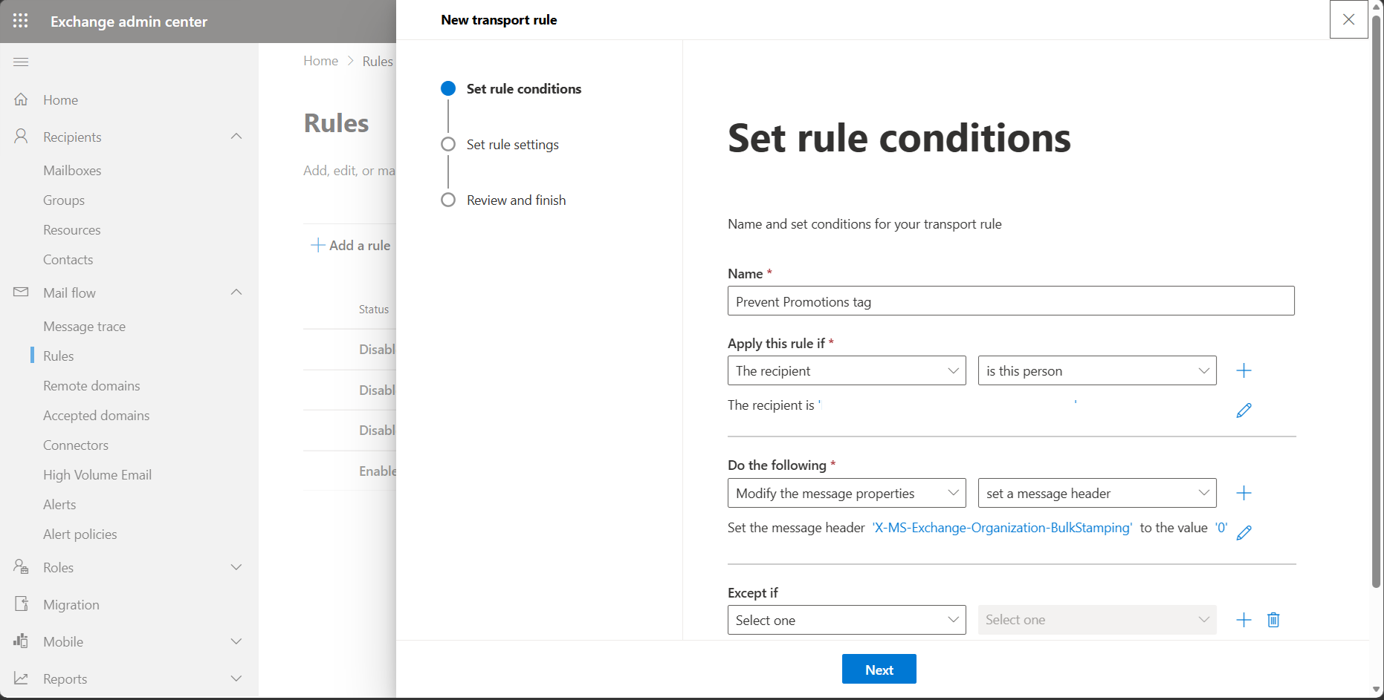
Task: Open the app launcher waffle icon
Action: 21,21
